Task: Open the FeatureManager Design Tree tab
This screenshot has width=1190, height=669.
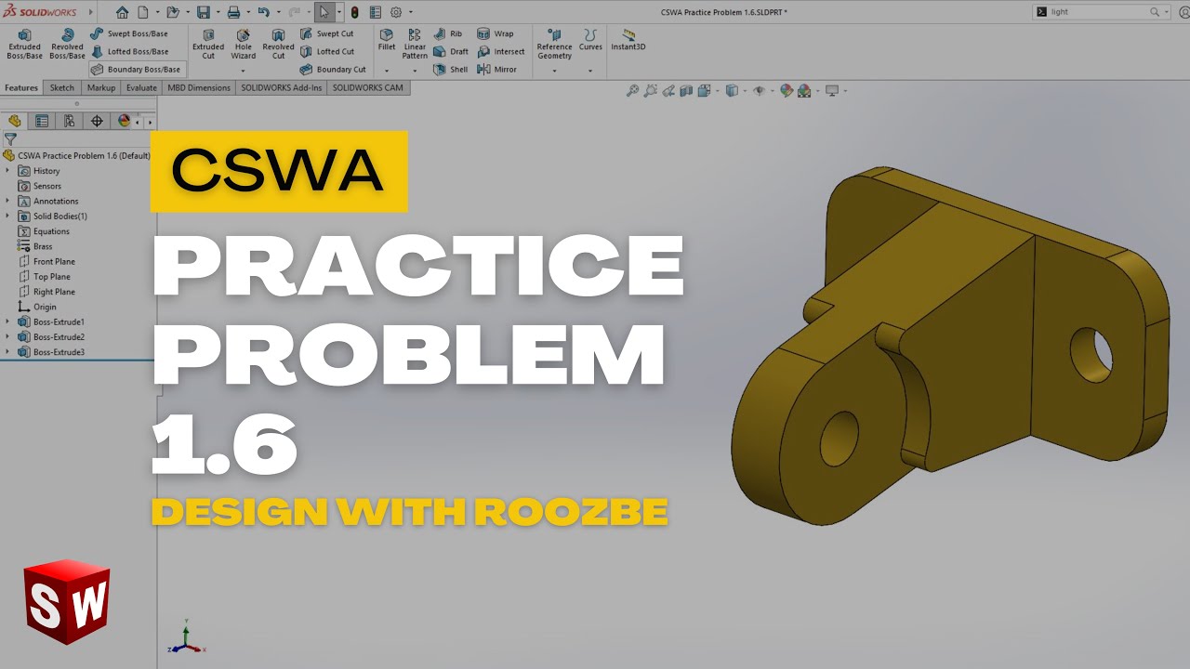Action: [x=15, y=121]
